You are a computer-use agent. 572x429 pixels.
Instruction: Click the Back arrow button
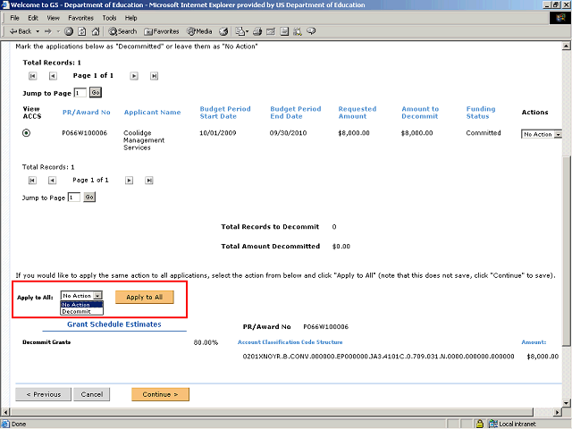(x=20, y=31)
